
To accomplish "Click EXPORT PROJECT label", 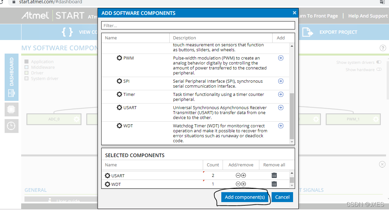I will (338, 32).
